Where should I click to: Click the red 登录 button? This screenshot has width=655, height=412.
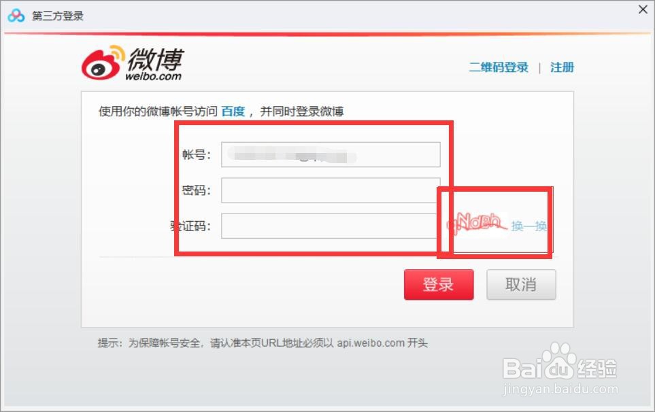pos(439,285)
